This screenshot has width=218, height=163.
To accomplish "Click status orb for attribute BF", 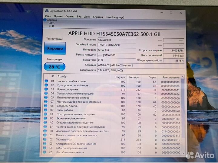I will (x=45, y=126).
